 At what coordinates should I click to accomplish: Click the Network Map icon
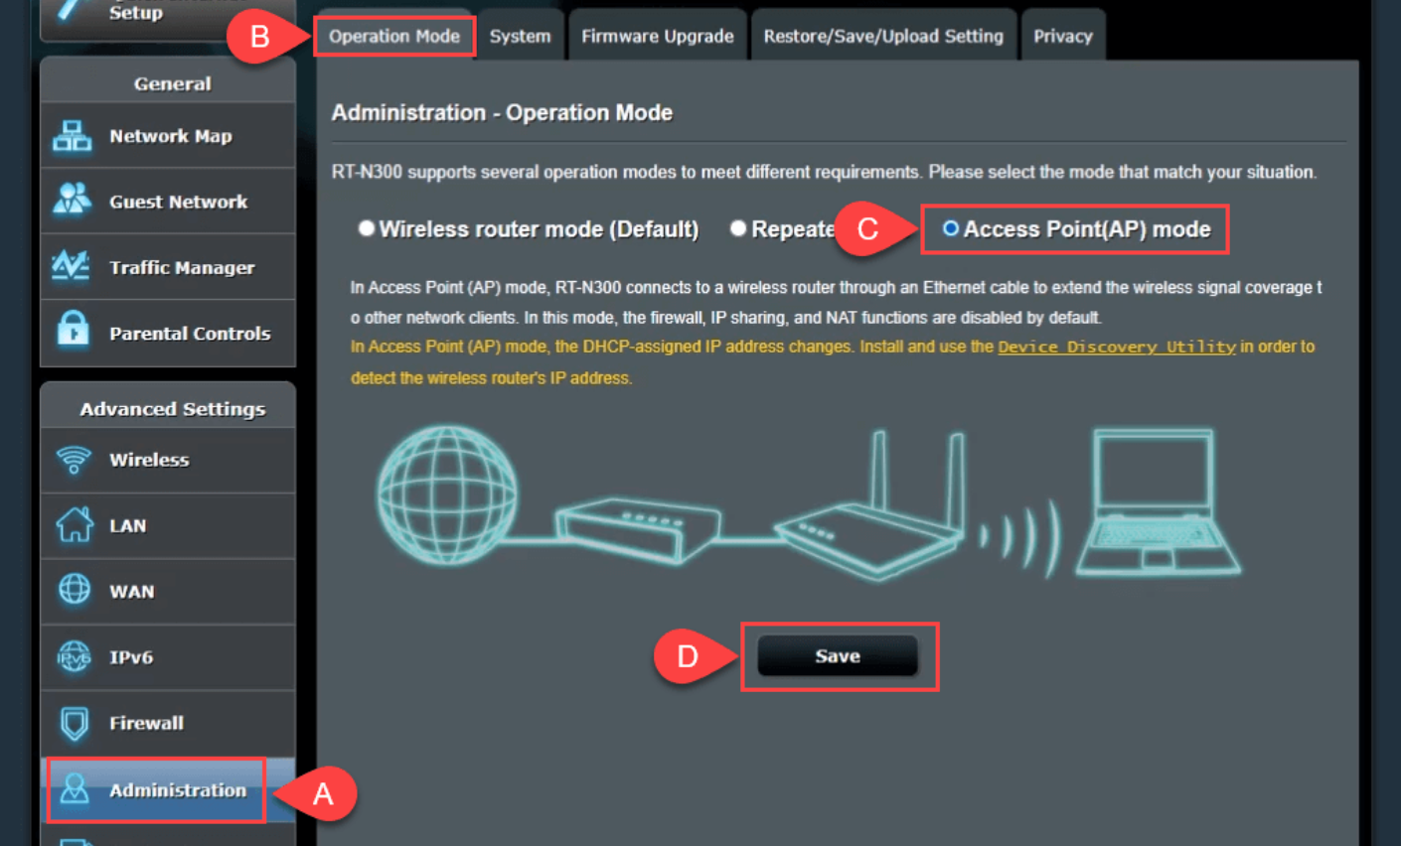click(73, 136)
